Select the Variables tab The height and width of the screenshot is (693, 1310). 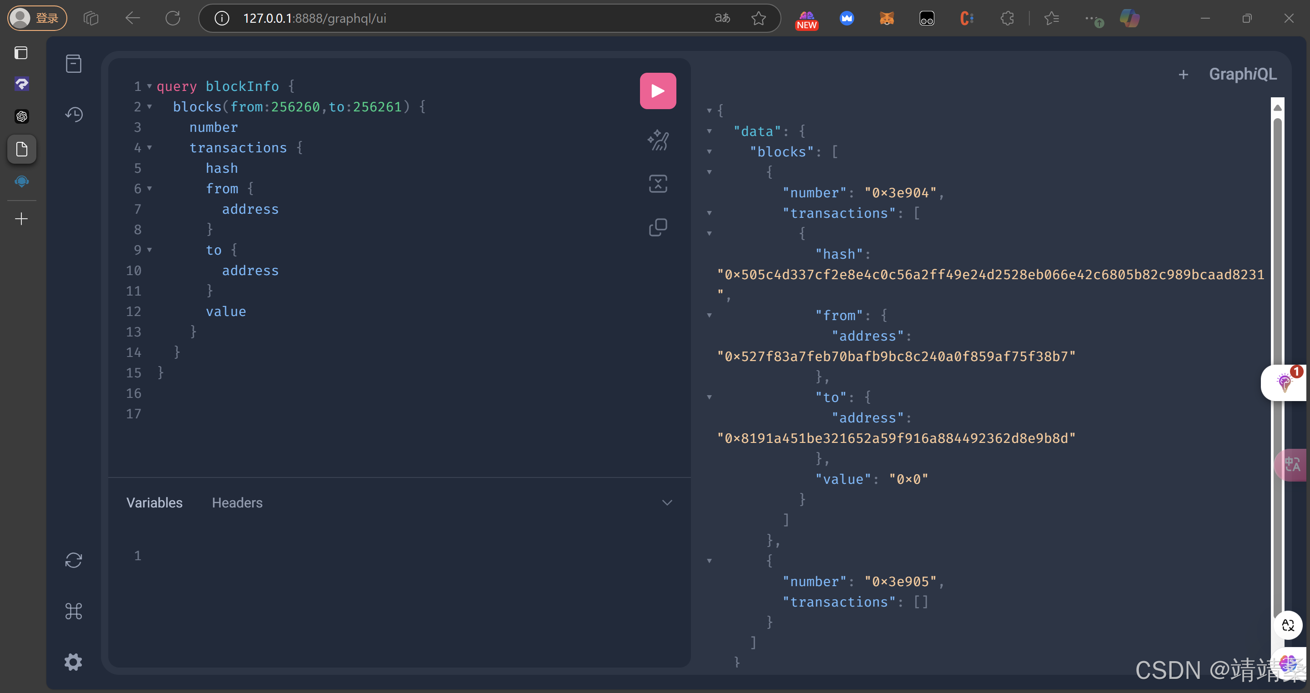pyautogui.click(x=154, y=503)
